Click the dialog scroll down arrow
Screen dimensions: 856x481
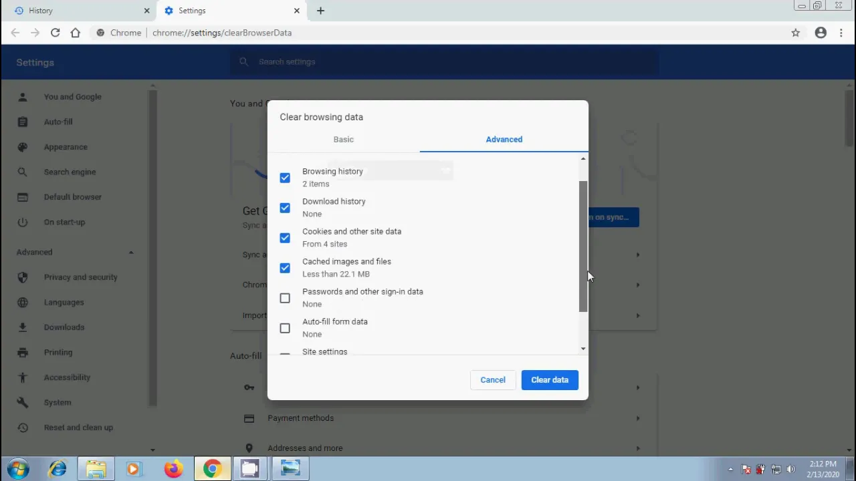583,349
